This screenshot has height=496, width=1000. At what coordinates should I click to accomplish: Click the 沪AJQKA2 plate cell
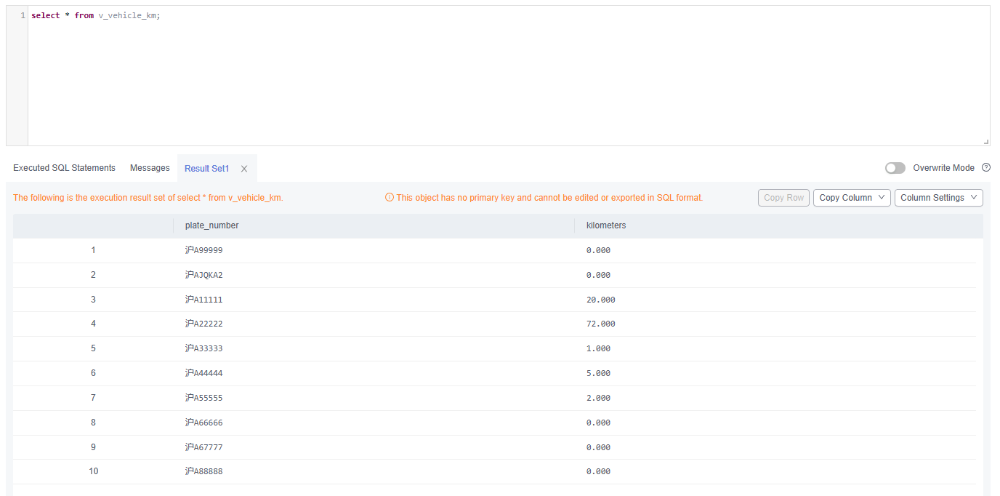(204, 275)
